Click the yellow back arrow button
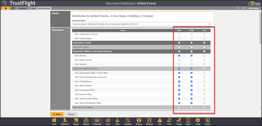This screenshot has height=126, width=262. [5, 8]
